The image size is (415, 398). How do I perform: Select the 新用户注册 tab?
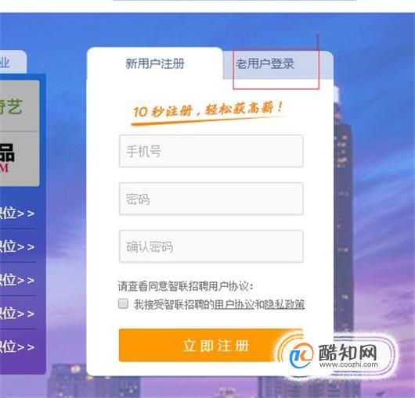(155, 63)
